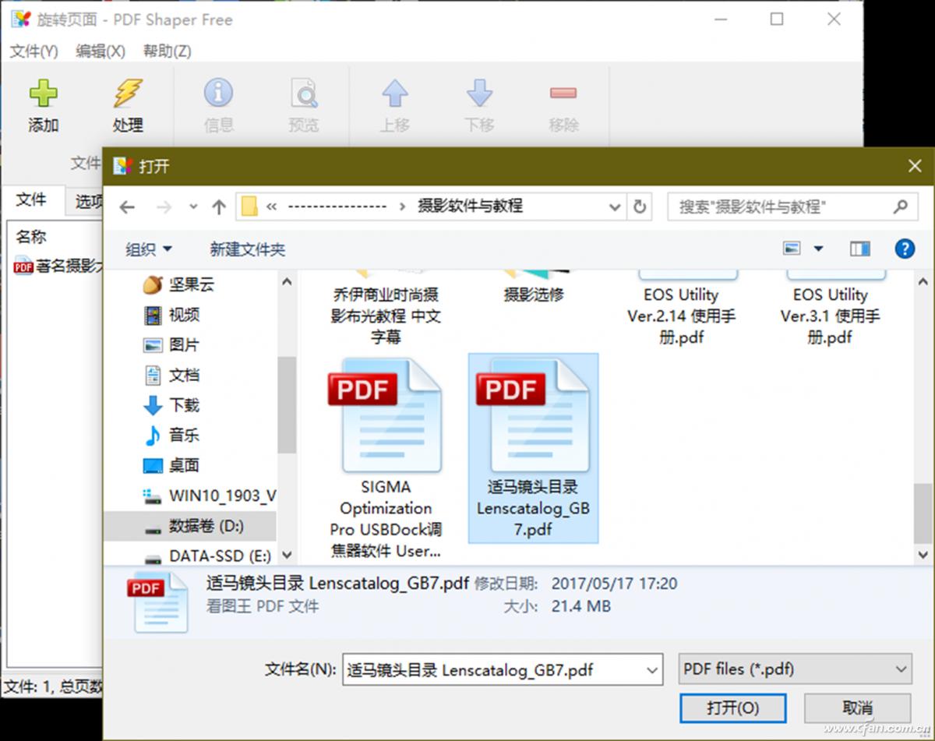Screen dimensions: 935x741
Task: Click the refresh icon beside the address bar
Action: (639, 206)
